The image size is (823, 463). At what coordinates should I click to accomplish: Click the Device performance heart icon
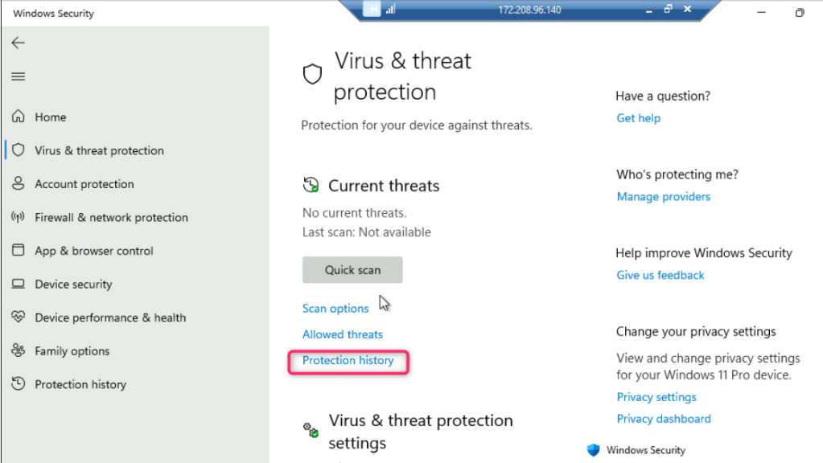pos(19,318)
